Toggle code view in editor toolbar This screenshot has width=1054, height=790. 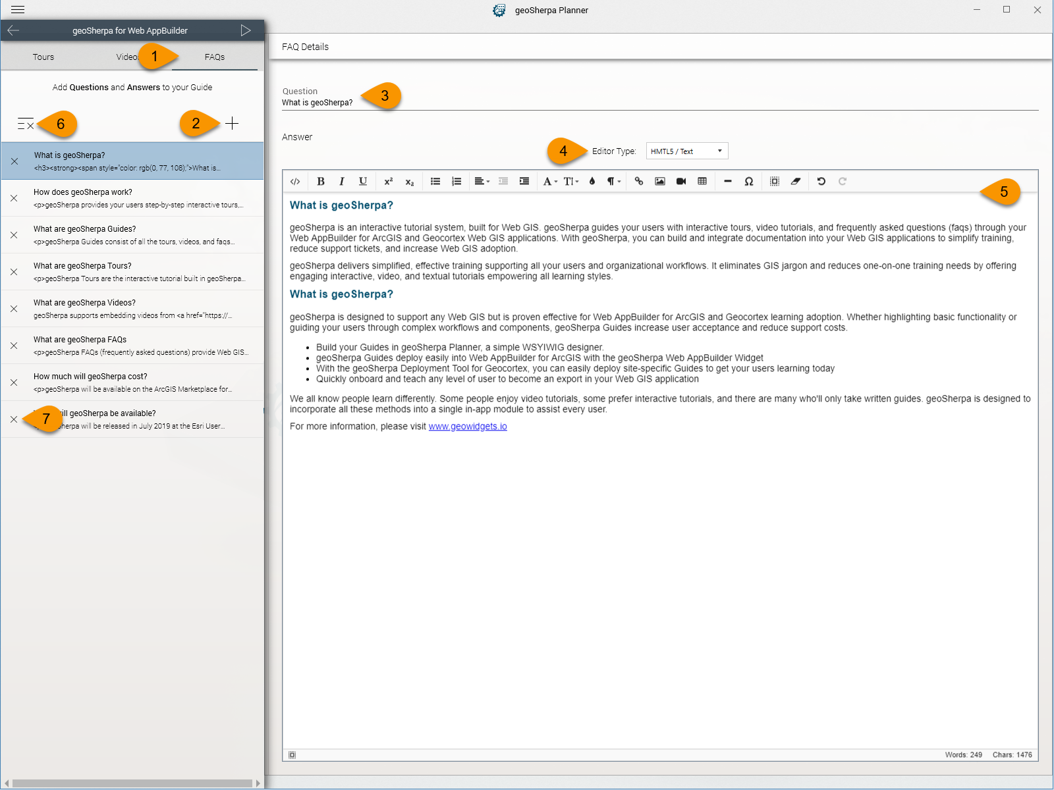295,182
